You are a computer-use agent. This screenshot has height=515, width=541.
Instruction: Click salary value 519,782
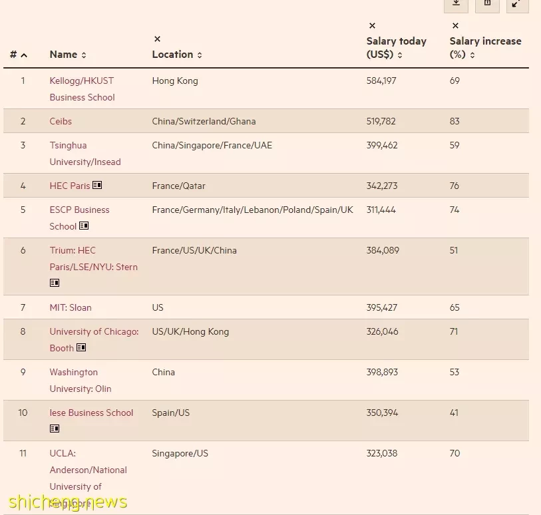tap(381, 121)
